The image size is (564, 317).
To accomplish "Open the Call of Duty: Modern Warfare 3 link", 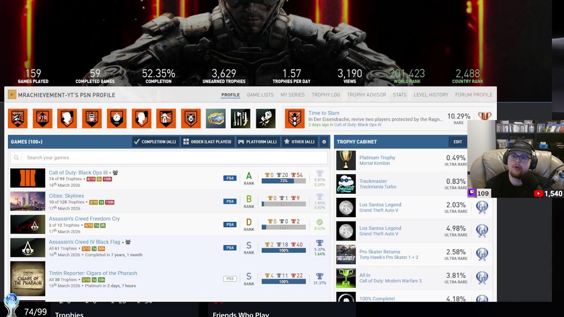I will 390,281.
